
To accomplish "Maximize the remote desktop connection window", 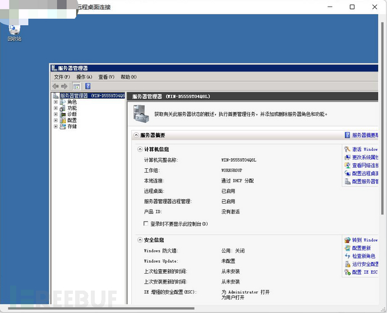I will click(352, 7).
